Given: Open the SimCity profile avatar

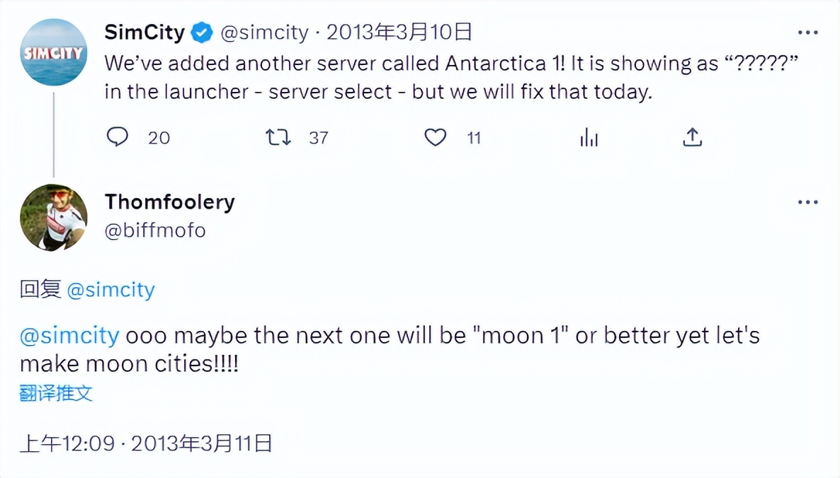Looking at the screenshot, I should click(54, 52).
